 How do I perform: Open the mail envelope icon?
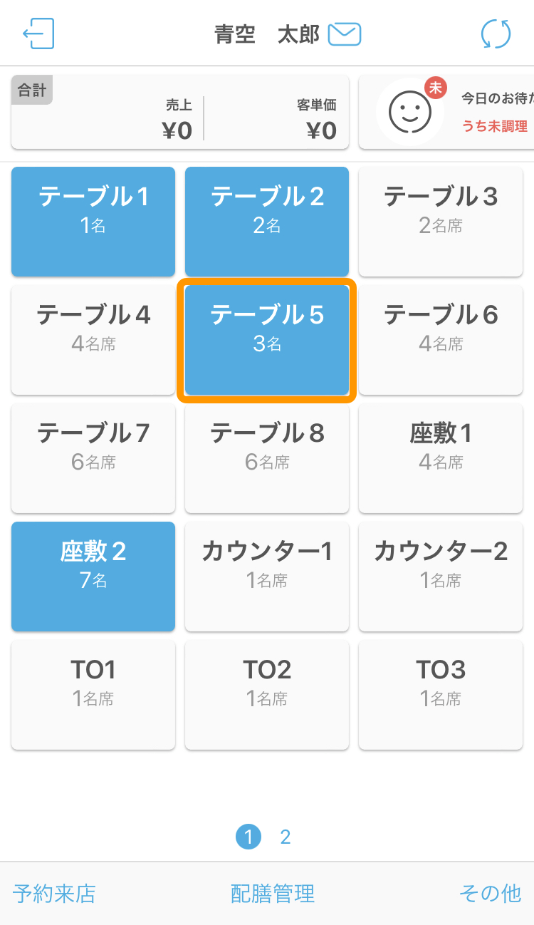(x=345, y=34)
